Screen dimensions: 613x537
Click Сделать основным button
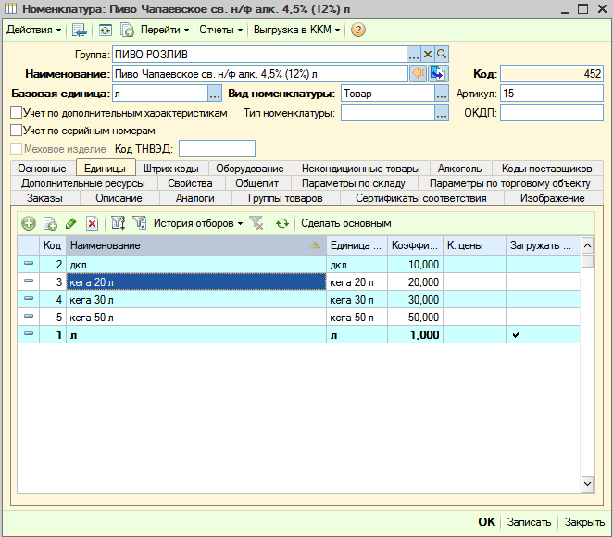click(x=346, y=223)
